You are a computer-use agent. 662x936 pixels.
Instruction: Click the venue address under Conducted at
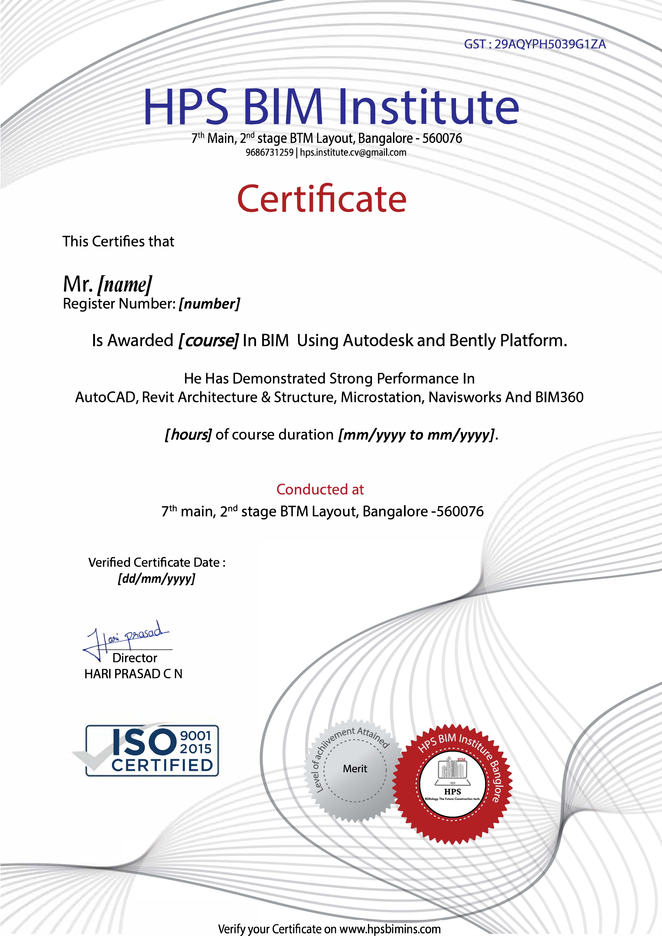pos(323,511)
